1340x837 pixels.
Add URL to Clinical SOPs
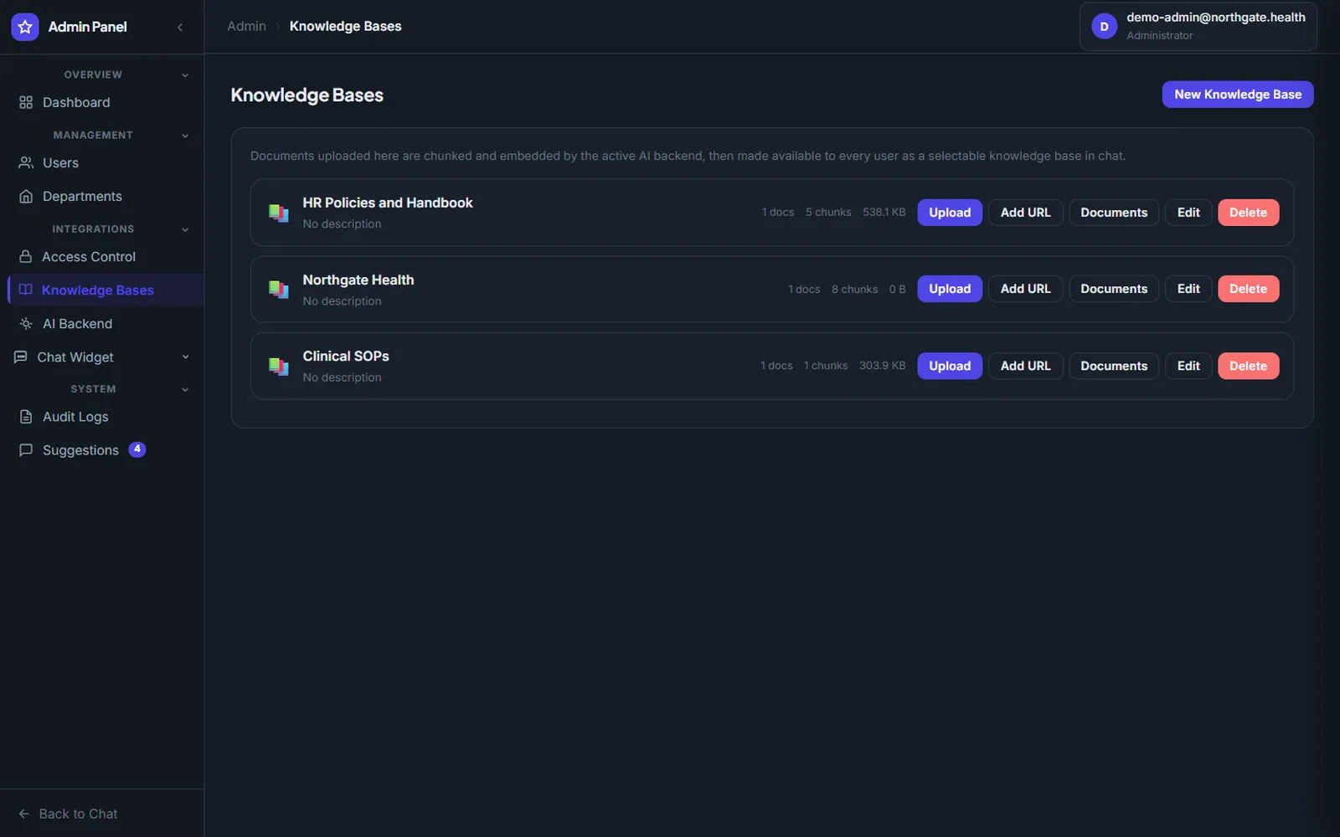[x=1025, y=366]
